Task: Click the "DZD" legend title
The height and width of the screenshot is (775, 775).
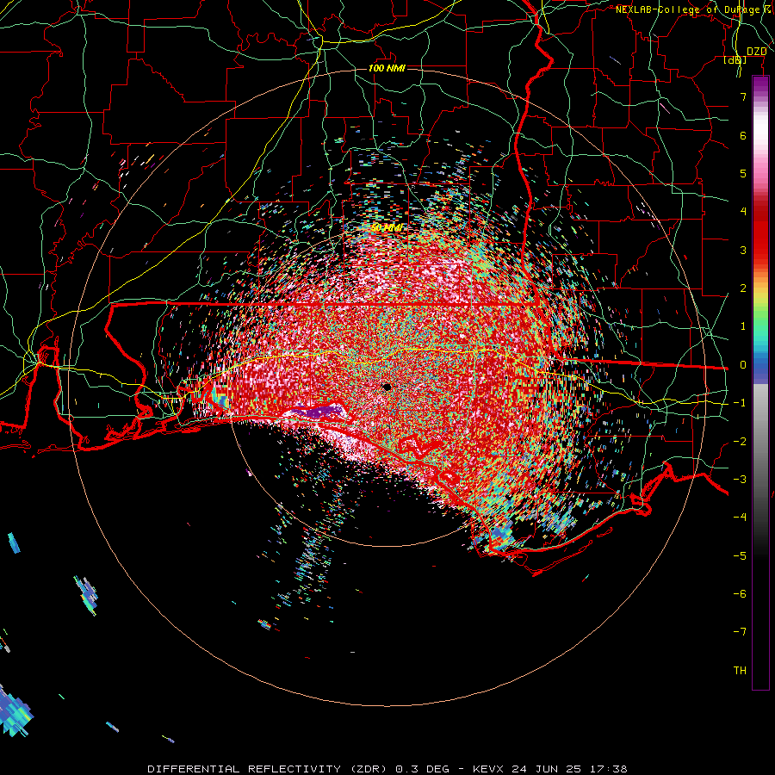Action: point(756,52)
